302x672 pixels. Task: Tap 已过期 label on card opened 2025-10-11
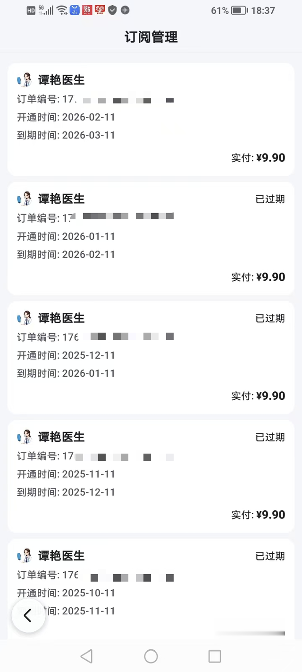pos(270,556)
